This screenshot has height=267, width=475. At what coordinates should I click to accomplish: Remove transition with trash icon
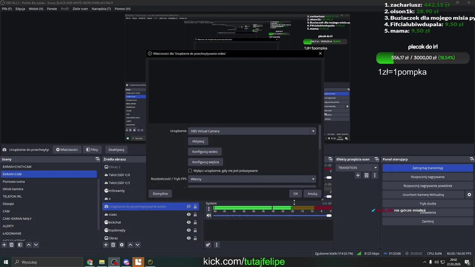(x=366, y=175)
